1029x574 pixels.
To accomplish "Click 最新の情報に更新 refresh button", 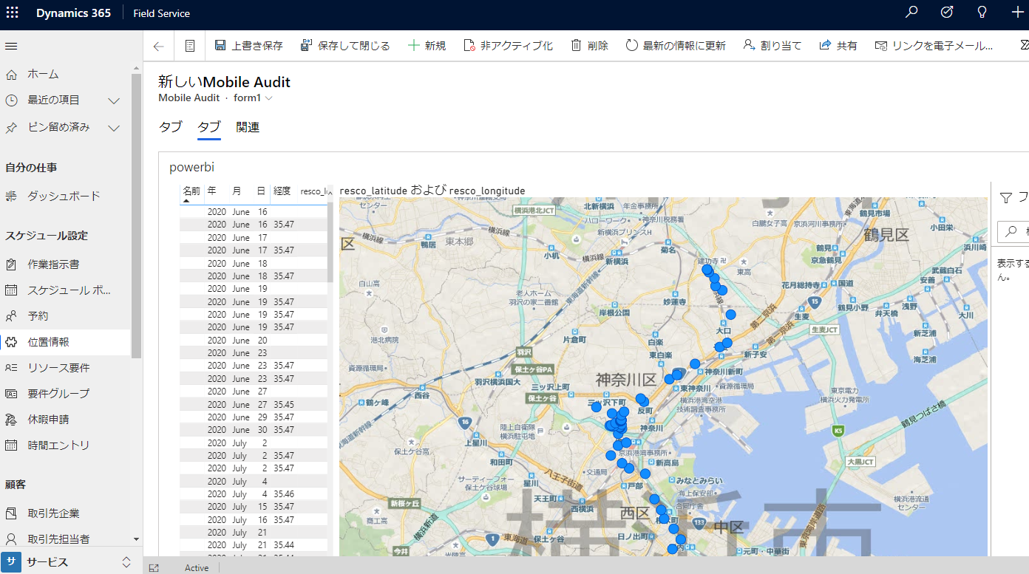I will (675, 46).
